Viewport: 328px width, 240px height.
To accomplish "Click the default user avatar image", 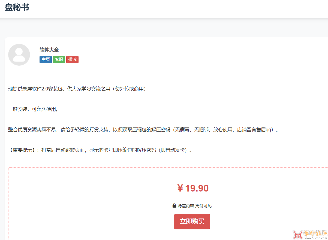I will click(x=19, y=55).
